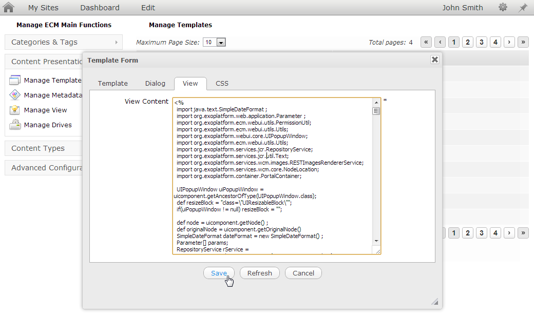Click the pin icon in top bar
This screenshot has width=534, height=316.
pyautogui.click(x=523, y=8)
